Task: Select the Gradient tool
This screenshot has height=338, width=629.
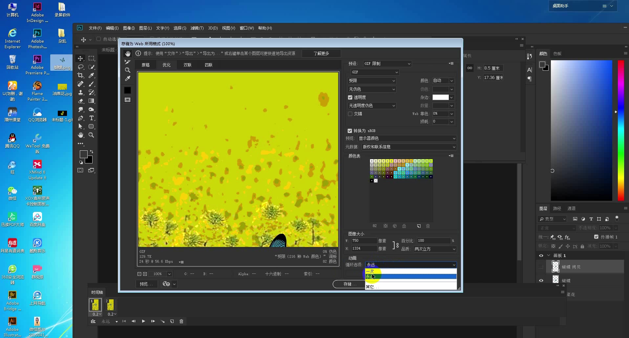Action: (x=92, y=101)
